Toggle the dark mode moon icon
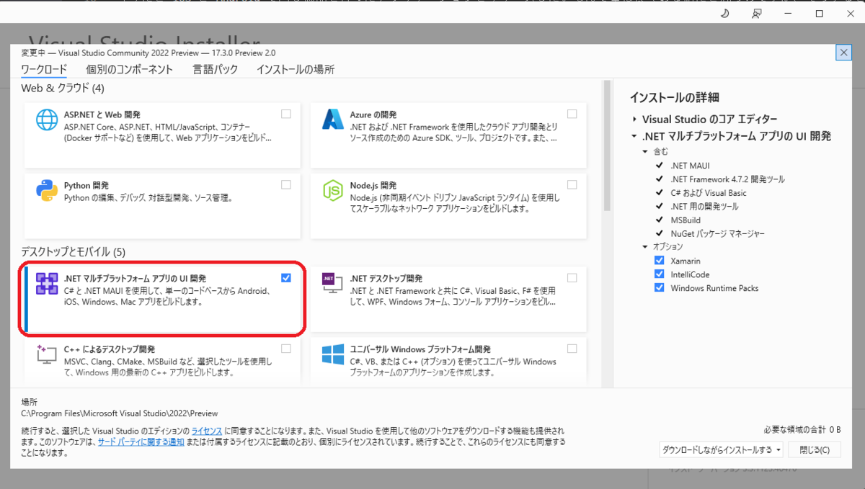 click(x=725, y=13)
